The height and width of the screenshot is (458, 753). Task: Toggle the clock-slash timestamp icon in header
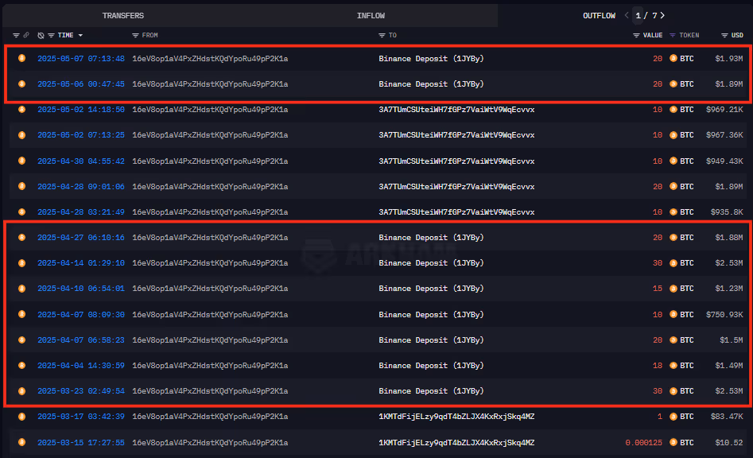point(41,35)
